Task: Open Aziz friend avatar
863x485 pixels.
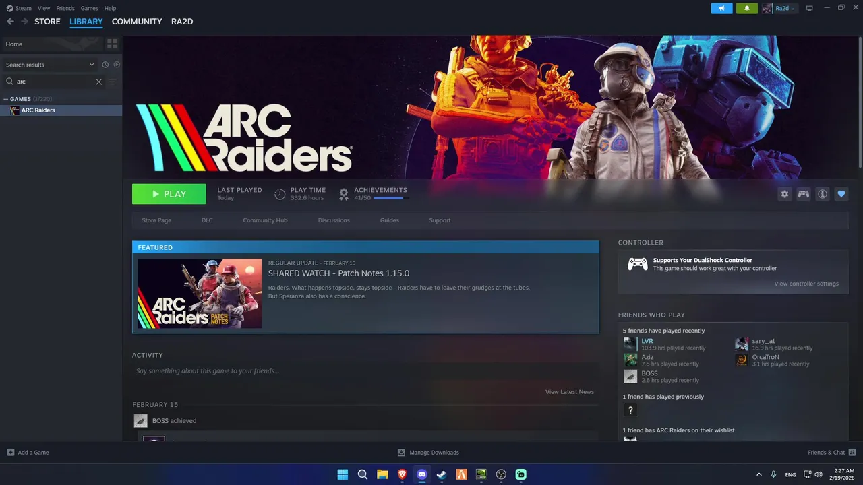Action: 630,360
